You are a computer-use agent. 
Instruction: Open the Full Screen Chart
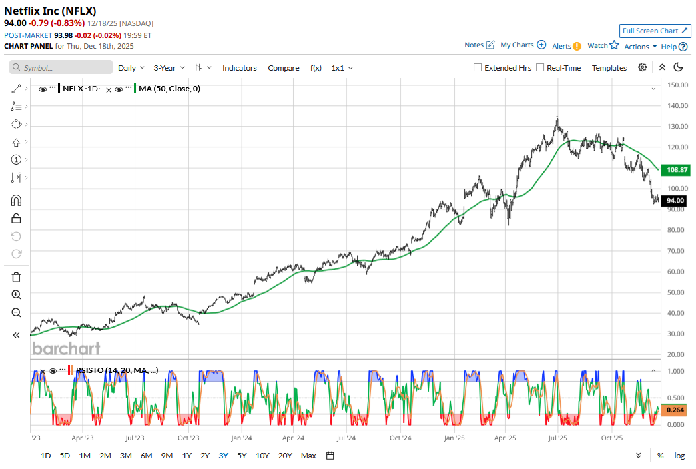coord(655,31)
